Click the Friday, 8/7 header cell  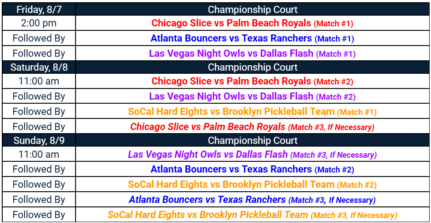point(39,9)
